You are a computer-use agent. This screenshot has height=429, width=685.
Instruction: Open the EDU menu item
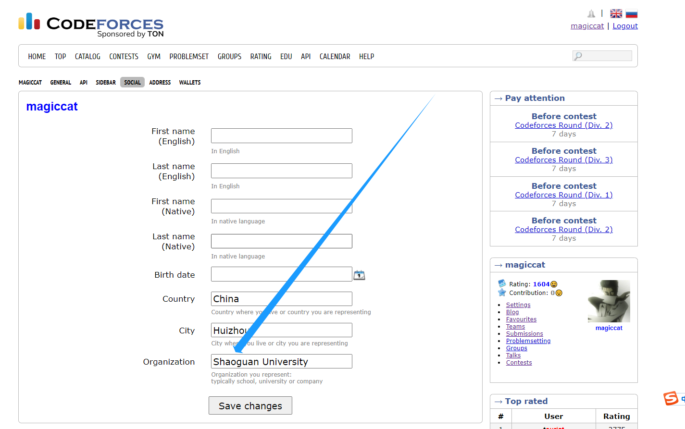click(x=286, y=57)
